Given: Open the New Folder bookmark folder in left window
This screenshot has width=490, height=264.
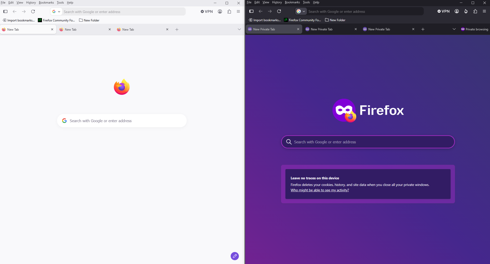Looking at the screenshot, I should tap(89, 20).
